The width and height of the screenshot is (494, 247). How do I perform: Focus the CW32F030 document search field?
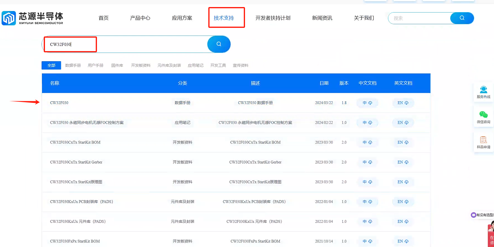click(x=125, y=44)
